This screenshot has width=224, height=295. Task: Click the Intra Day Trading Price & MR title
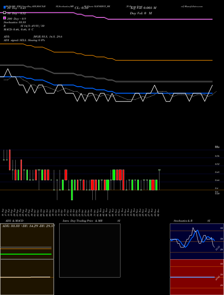coord(82,221)
